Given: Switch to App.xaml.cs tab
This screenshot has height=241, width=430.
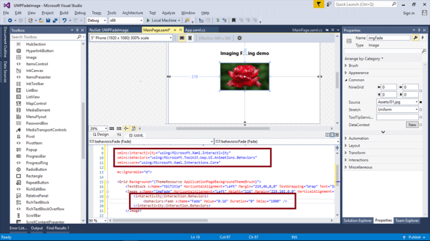Looking at the screenshot, I should pos(195,30).
